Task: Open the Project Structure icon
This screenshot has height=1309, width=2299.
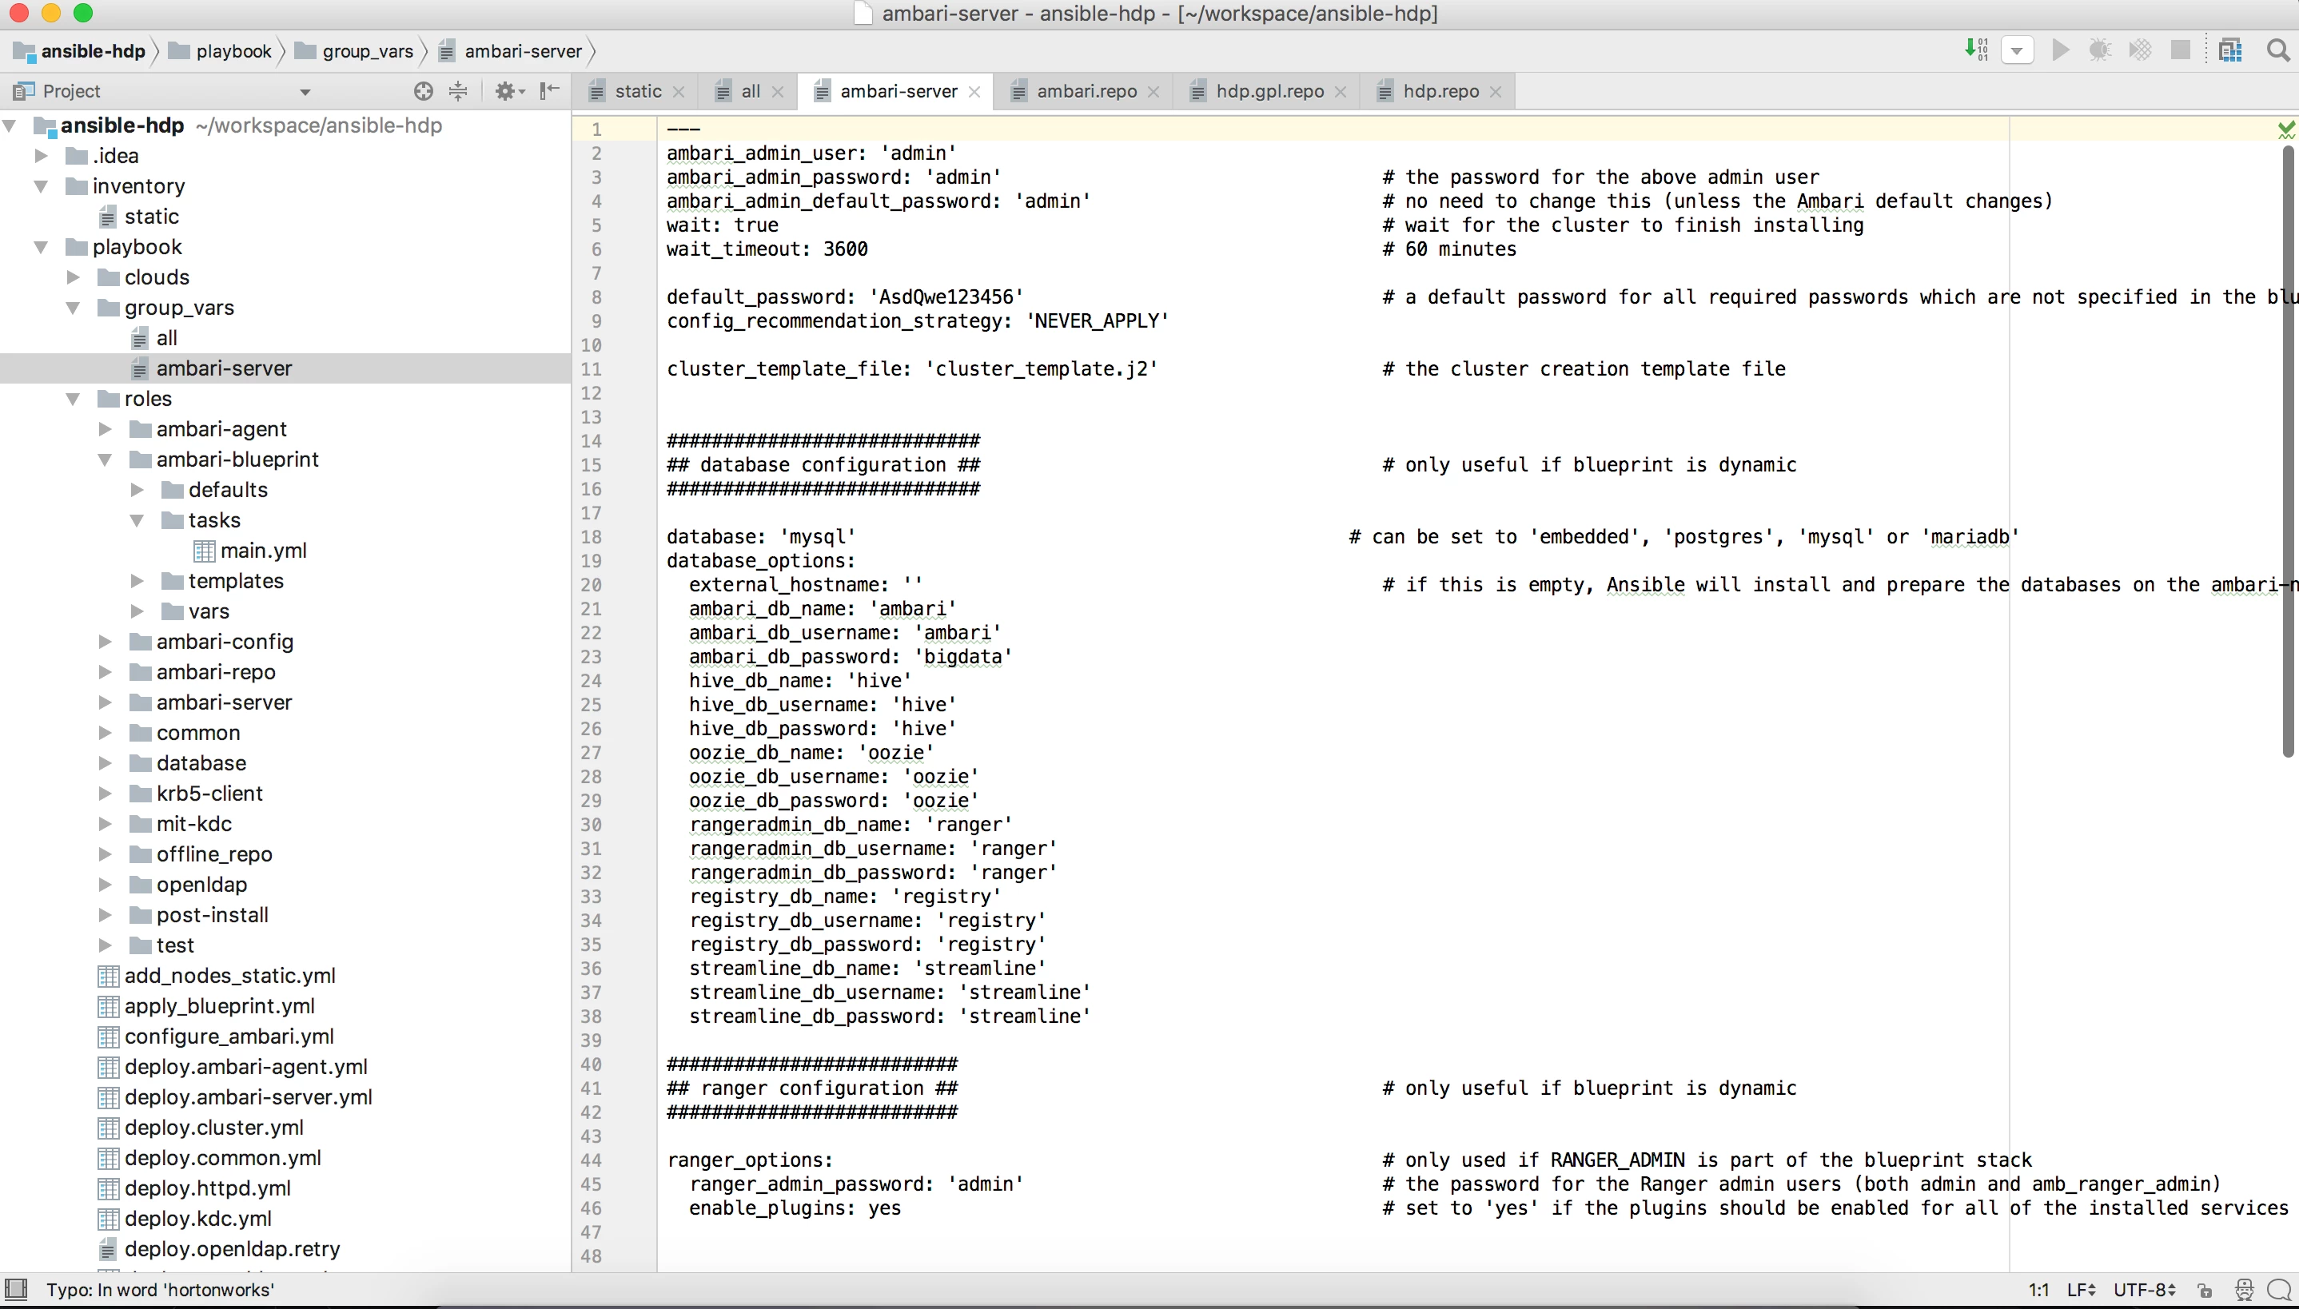Action: pos(2231,50)
